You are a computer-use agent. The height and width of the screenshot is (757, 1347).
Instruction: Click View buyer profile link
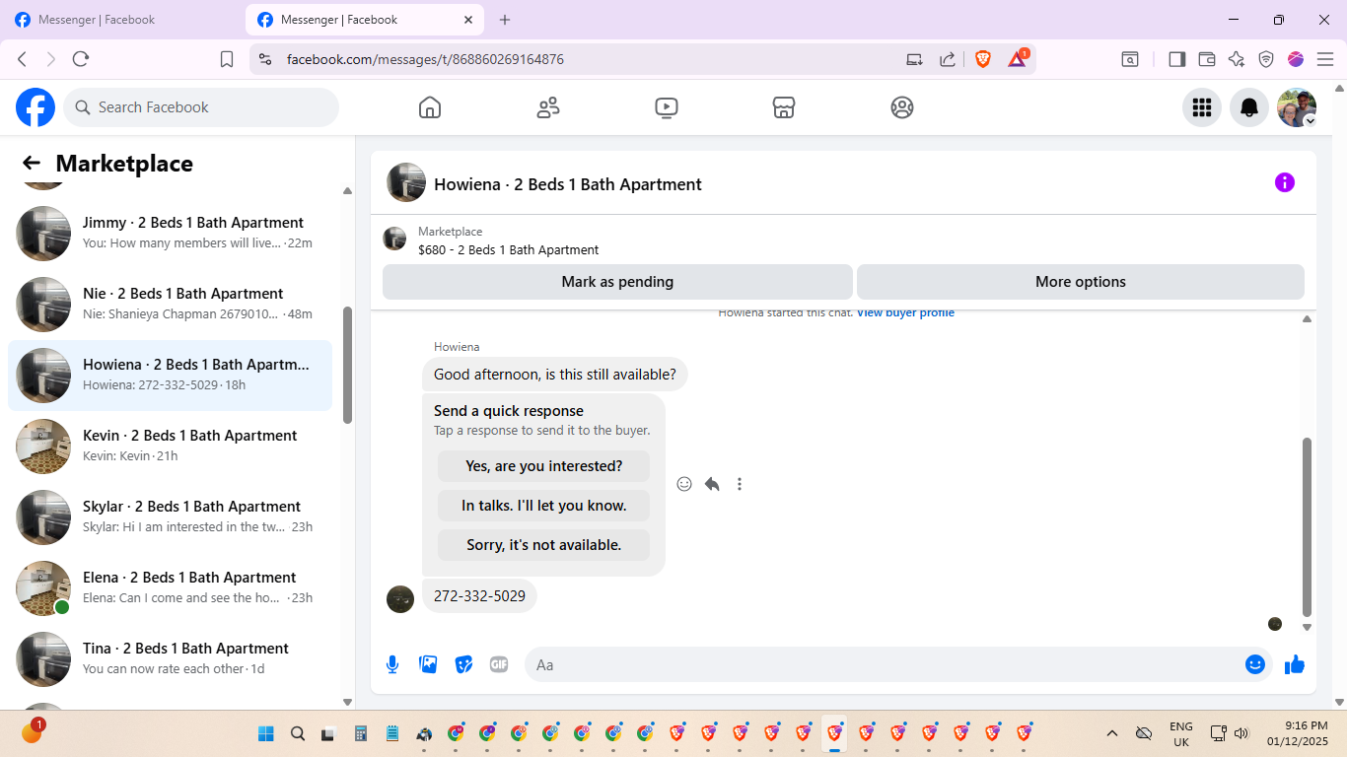tap(905, 312)
